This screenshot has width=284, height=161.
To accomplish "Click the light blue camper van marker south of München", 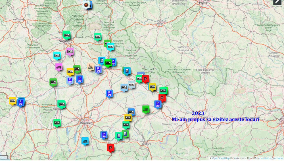I will [x=85, y=141].
